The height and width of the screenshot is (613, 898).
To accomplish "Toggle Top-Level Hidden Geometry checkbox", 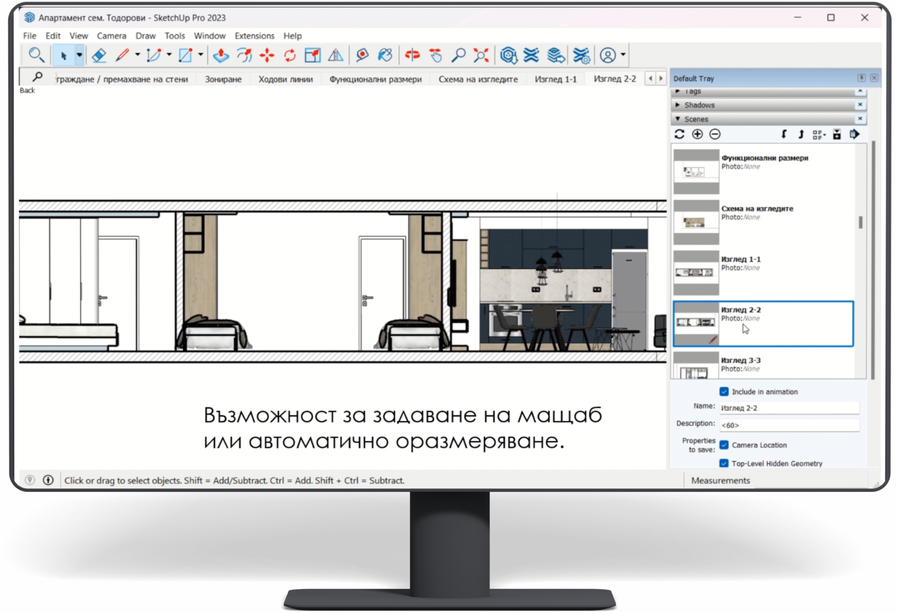I will (x=724, y=463).
